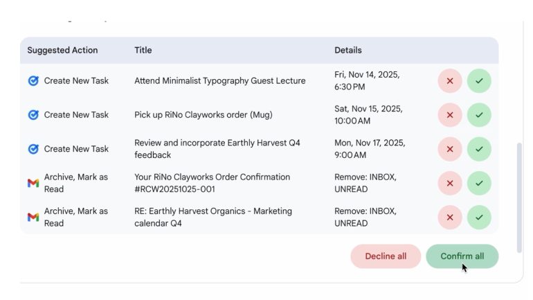Select the Review and incorporate Earthly Harvest title text
Viewport: 533px width, 300px height.
click(217, 149)
